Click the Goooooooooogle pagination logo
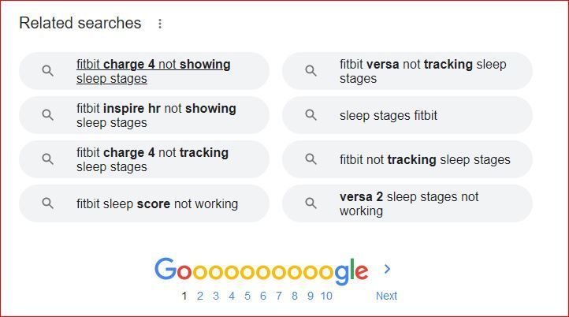The image size is (569, 317). coord(261,270)
